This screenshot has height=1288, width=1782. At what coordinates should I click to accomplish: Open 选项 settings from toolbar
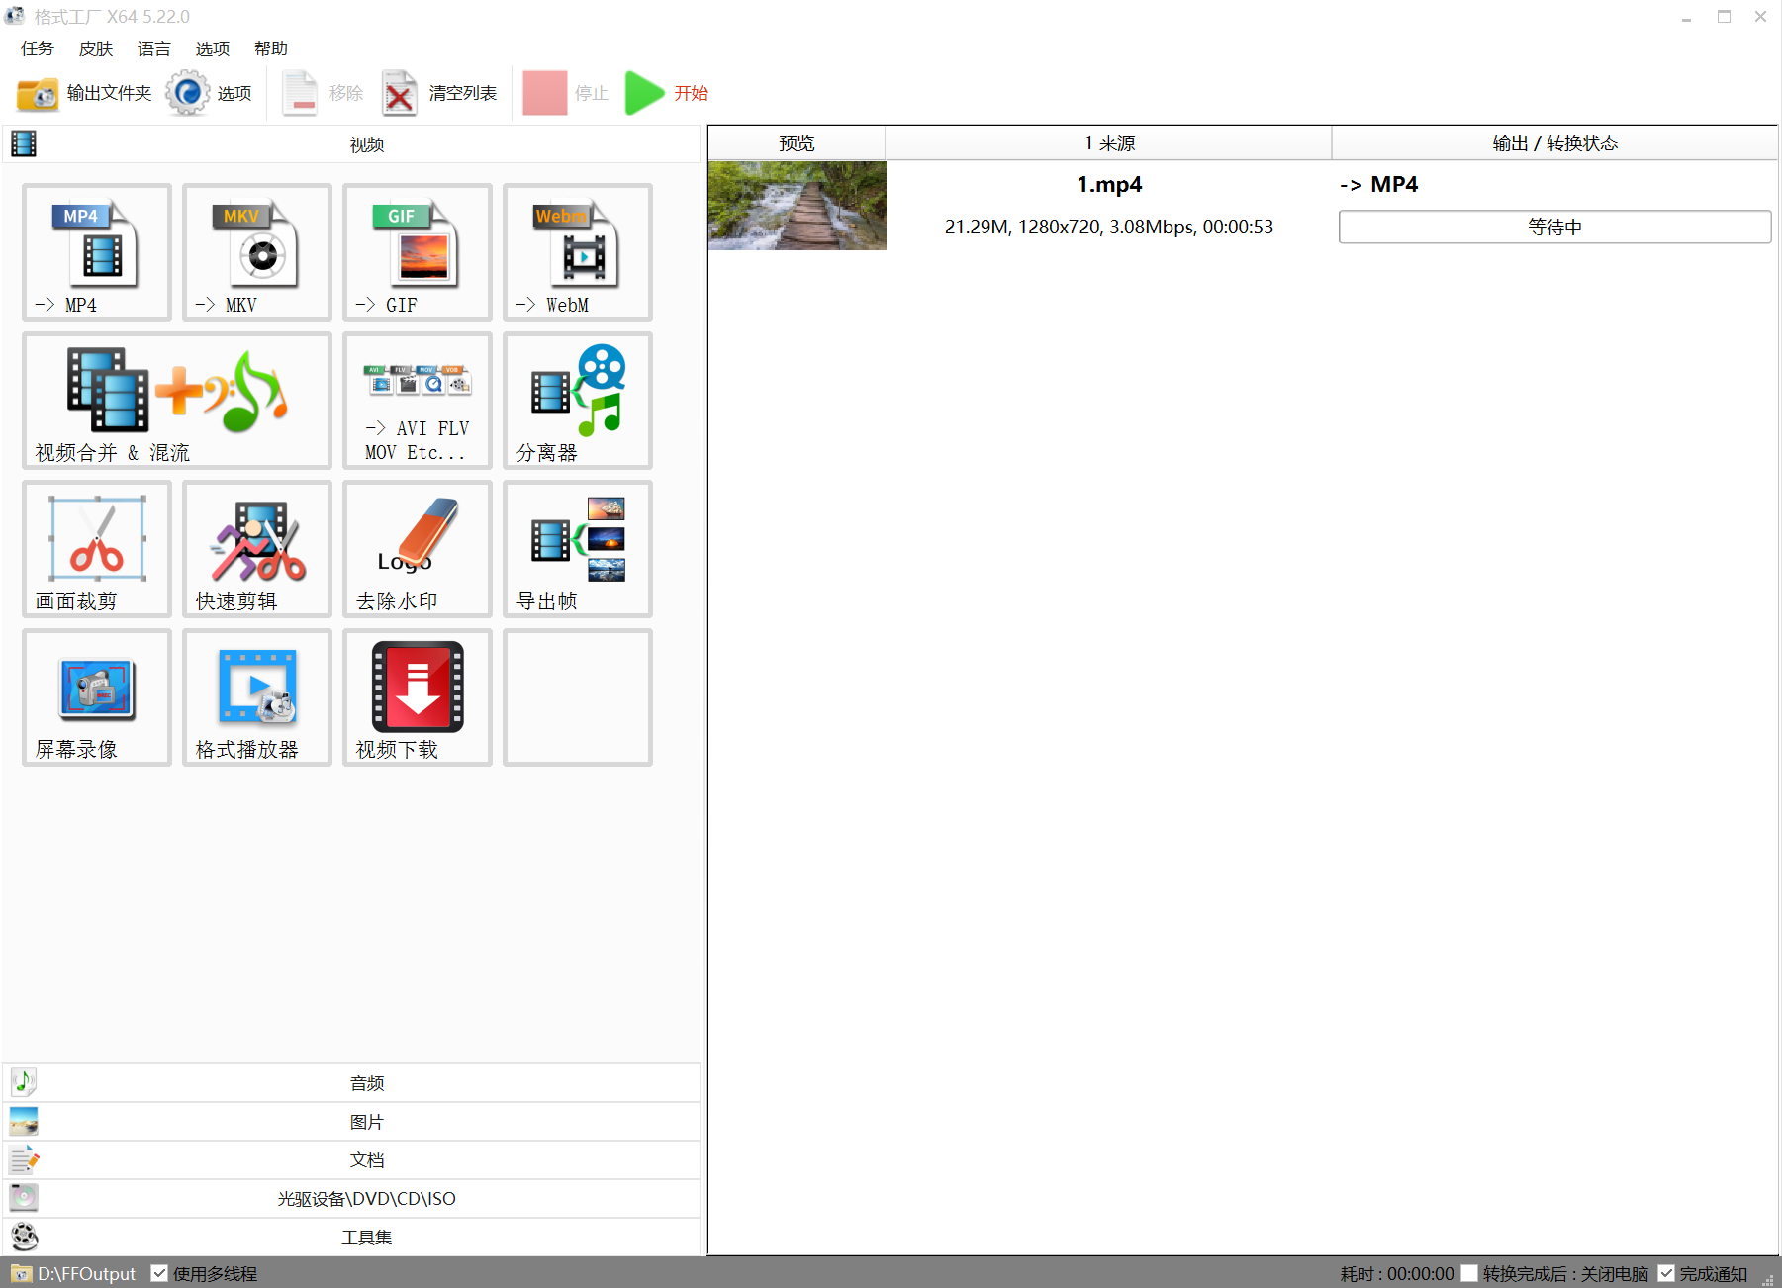[x=209, y=93]
